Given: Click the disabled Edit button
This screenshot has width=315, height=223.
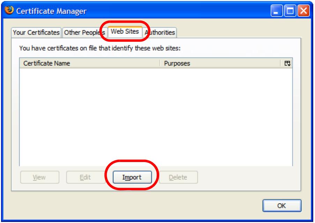Looking at the screenshot, I should coord(85,177).
